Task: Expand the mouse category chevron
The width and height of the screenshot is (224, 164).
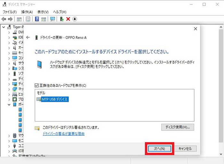Action: click(x=9, y=135)
